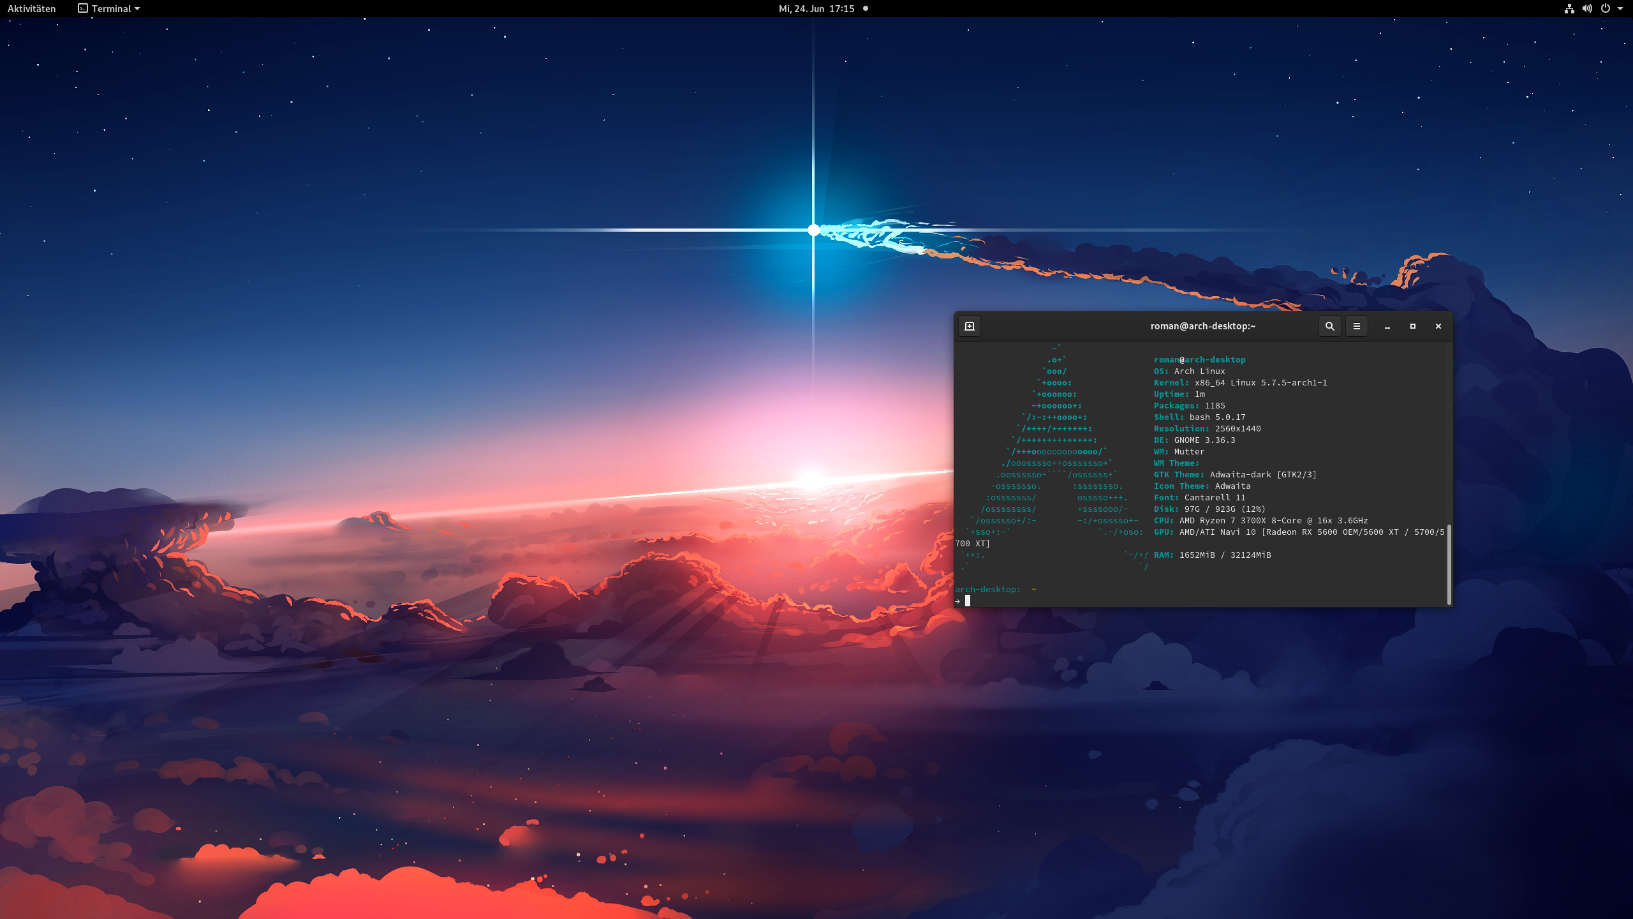Open the calendar via the date and time
The image size is (1633, 919).
(x=816, y=8)
